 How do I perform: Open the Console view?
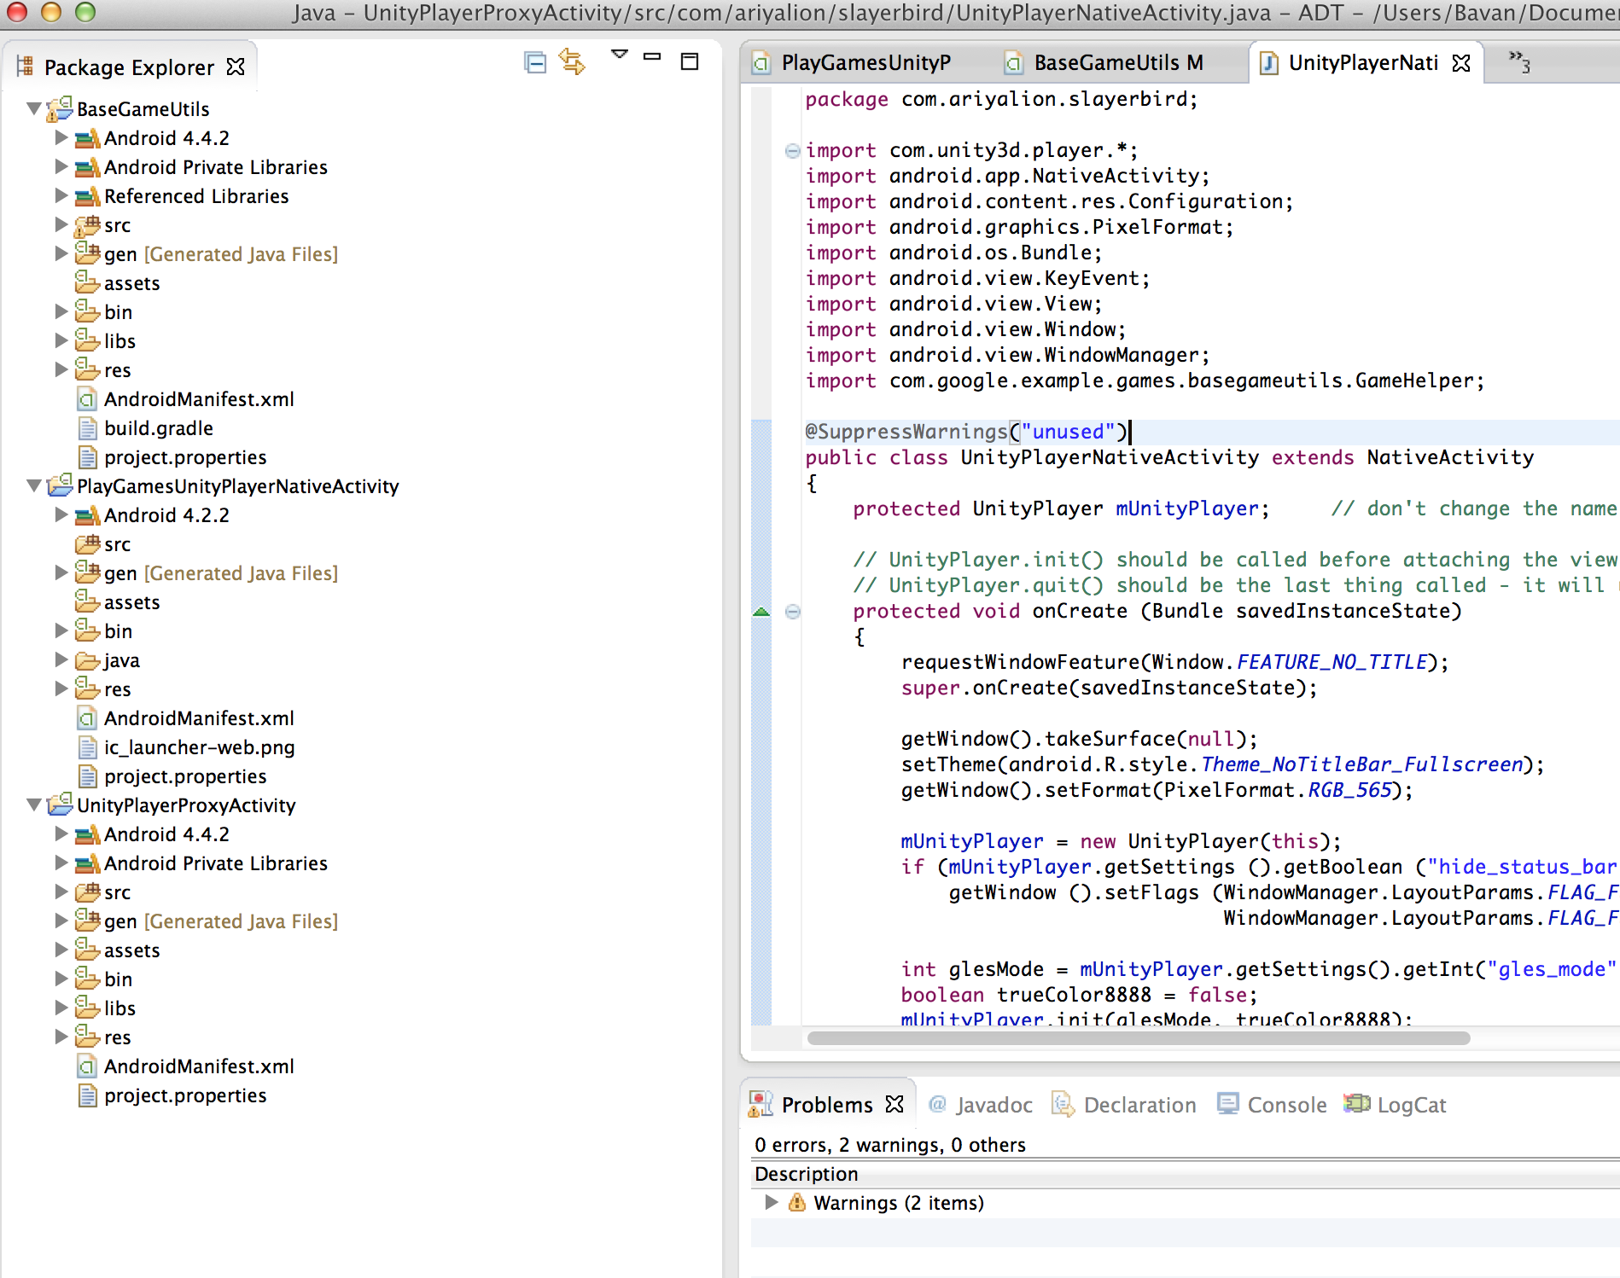click(1286, 1105)
